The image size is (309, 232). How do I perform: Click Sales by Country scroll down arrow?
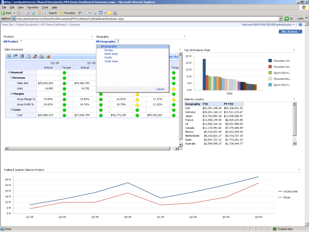294,143
